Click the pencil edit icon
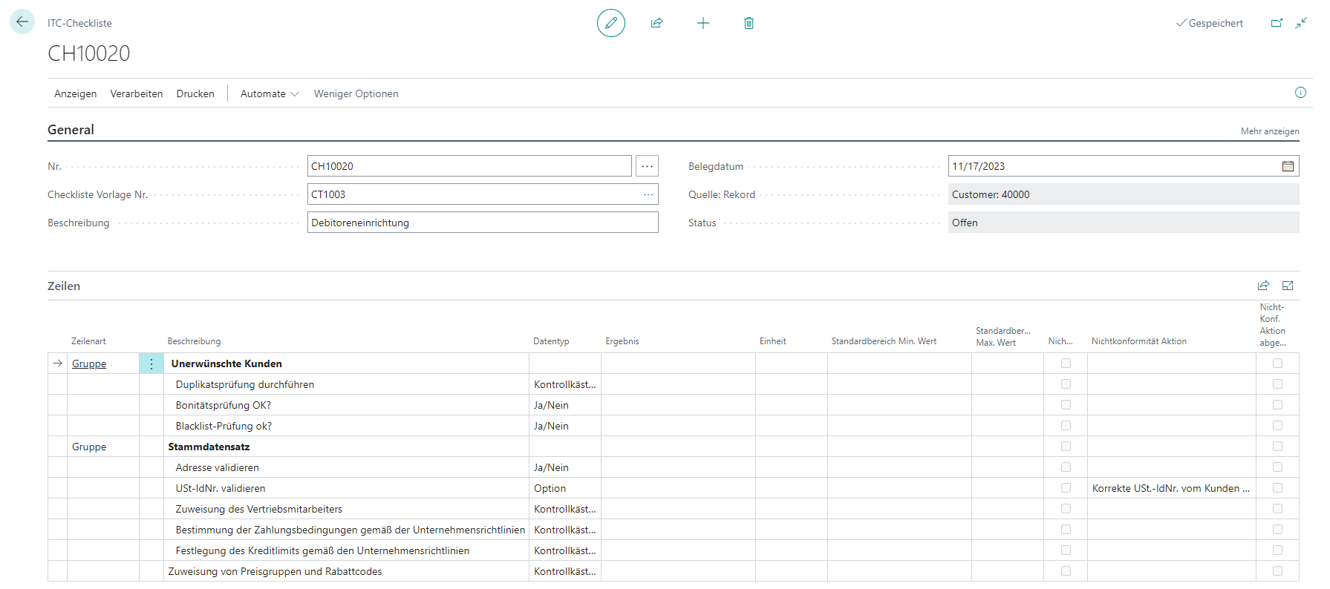Screen dimensions: 1330x589 [x=610, y=23]
